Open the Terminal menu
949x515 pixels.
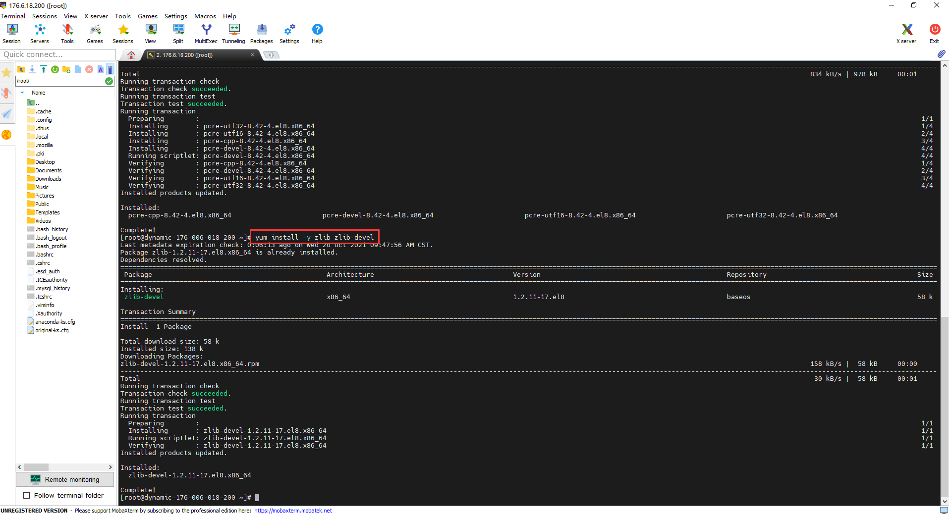point(13,16)
